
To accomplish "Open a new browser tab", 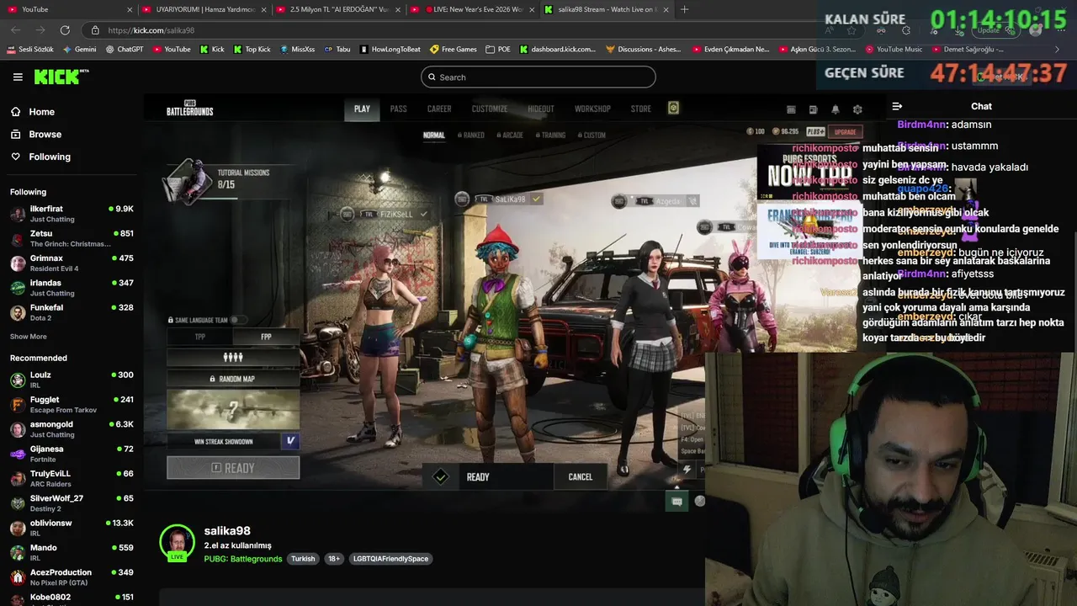I will [684, 9].
